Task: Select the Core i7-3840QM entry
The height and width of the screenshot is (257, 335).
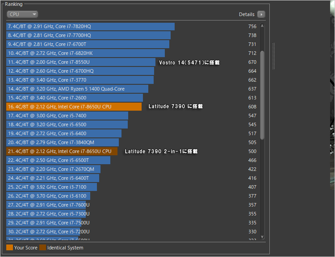Action: click(63, 142)
